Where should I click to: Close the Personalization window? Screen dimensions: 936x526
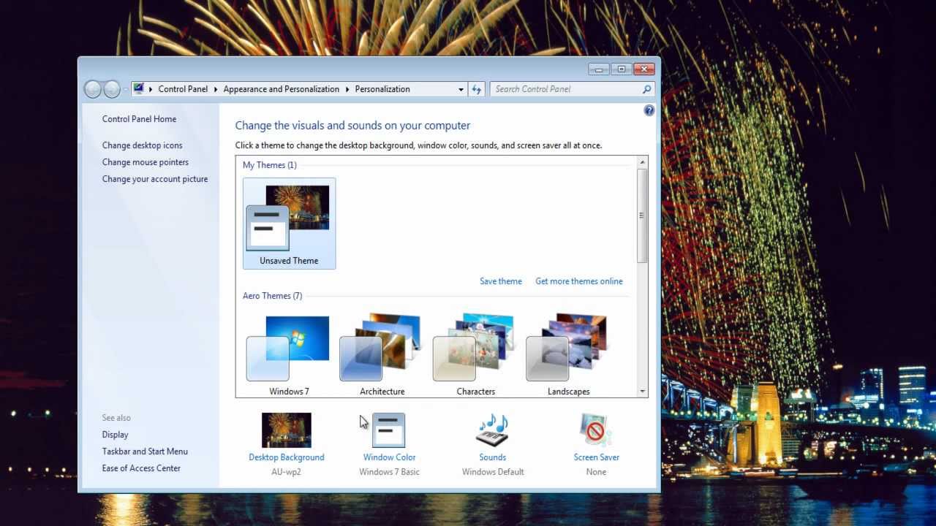point(643,69)
